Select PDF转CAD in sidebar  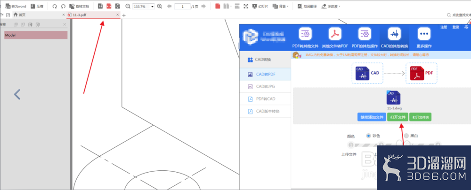[265, 99]
